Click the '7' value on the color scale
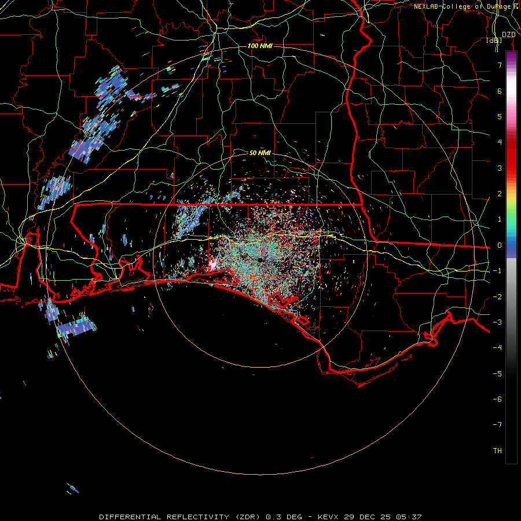This screenshot has height=521, width=521. tap(500, 65)
